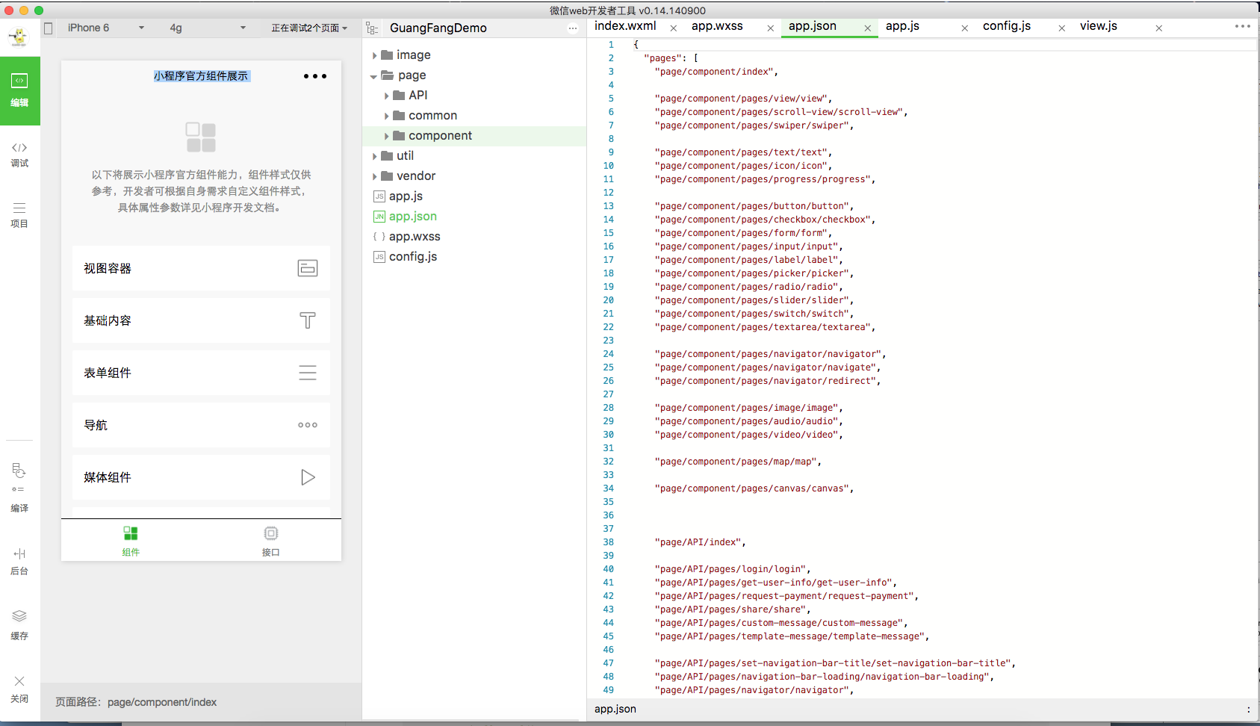Click the 页面路径 page/component/index status text
Viewport: 1260px width, 726px height.
[136, 702]
